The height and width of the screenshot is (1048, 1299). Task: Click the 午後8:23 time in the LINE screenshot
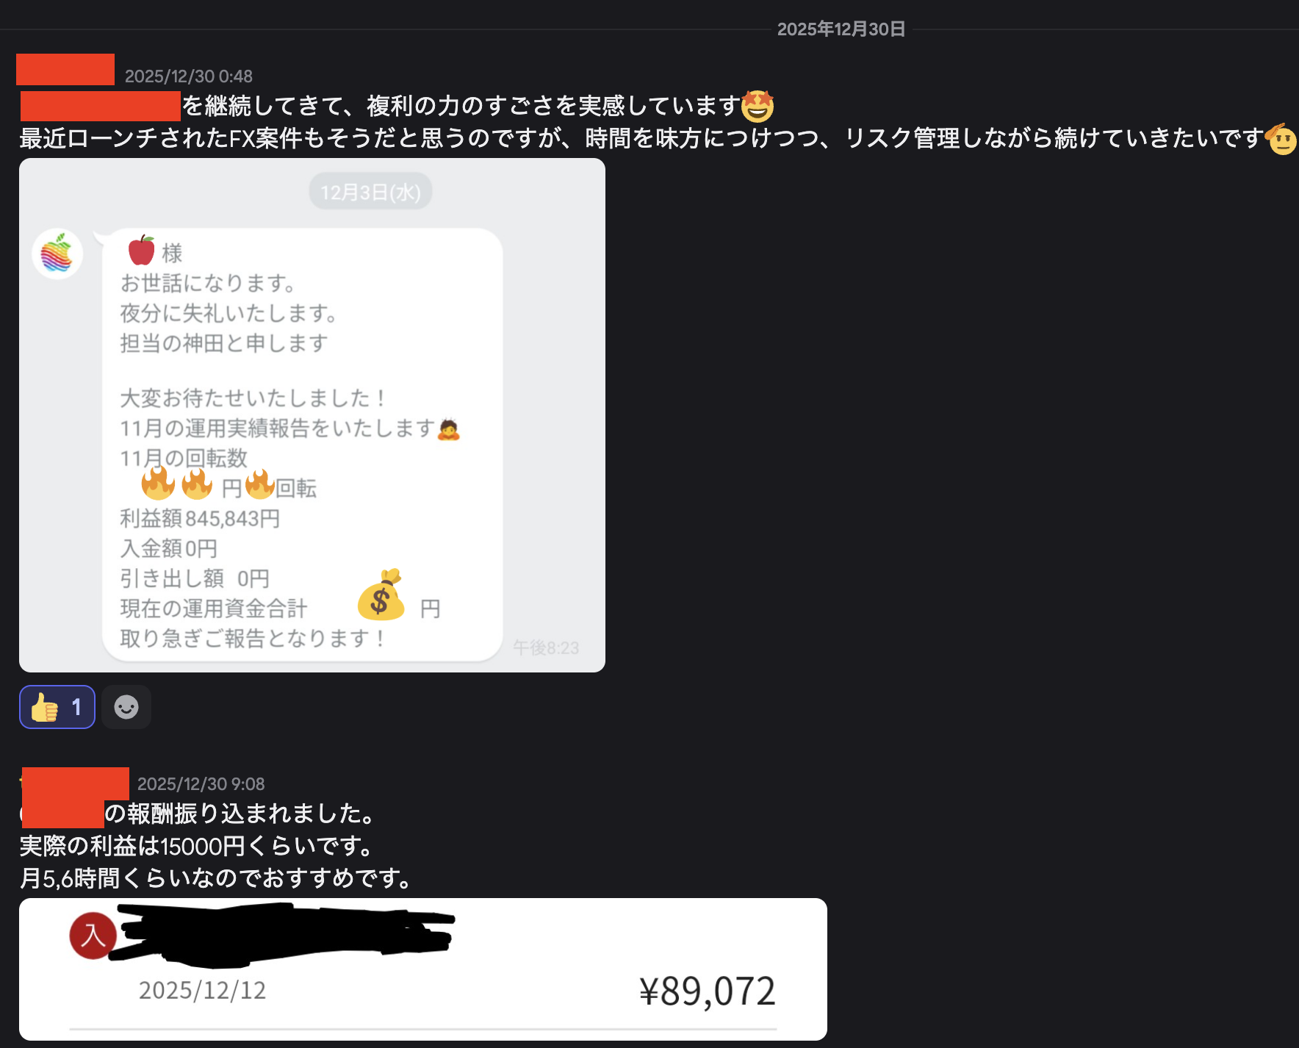[546, 647]
